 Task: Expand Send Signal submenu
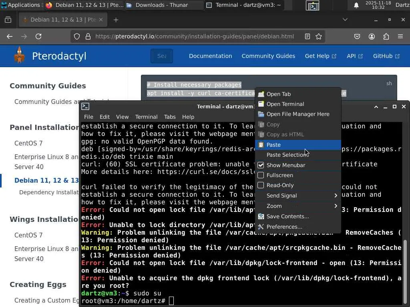298,195
